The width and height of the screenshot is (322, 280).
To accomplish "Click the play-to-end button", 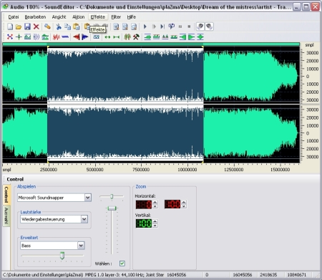I will [162, 26].
